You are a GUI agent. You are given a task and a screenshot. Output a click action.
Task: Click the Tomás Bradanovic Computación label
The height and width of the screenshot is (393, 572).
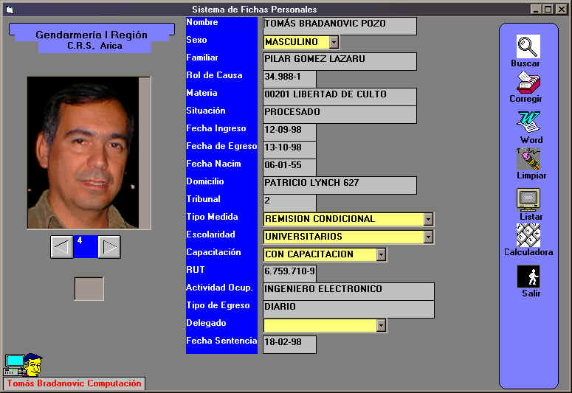[x=74, y=383]
